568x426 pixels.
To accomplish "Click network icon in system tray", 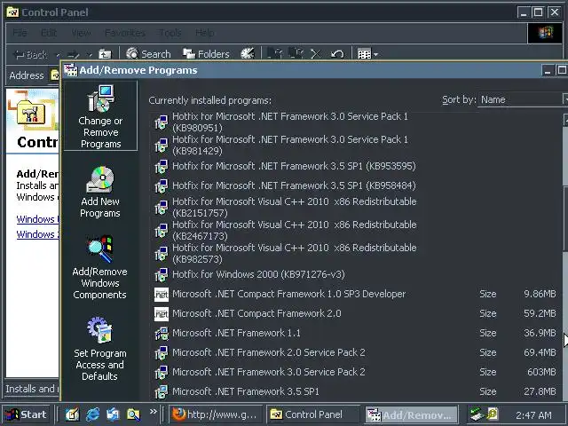I will click(x=477, y=414).
